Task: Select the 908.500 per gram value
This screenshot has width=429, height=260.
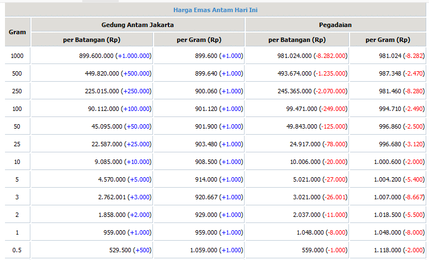Action: coord(206,162)
